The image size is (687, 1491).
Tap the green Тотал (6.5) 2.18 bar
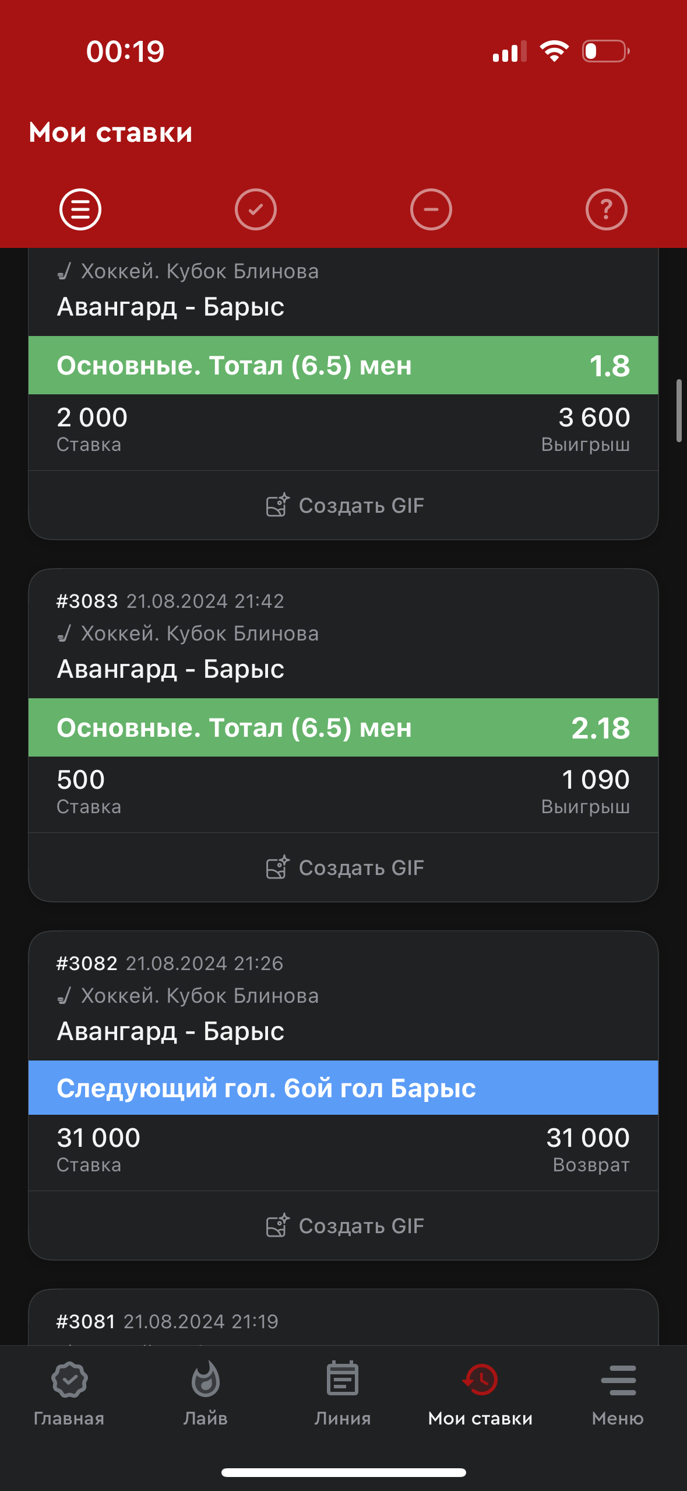point(344,728)
